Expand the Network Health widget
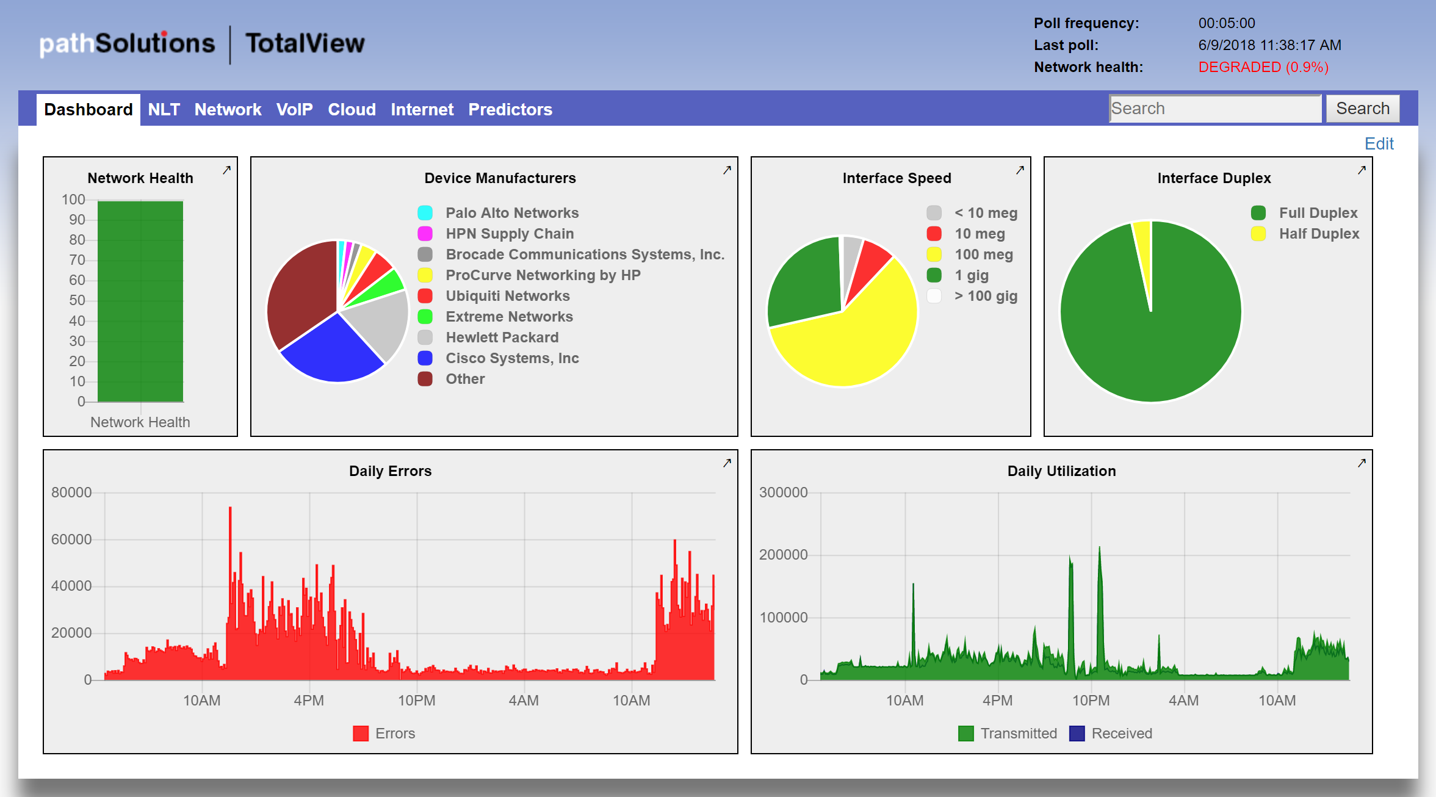 tap(227, 170)
